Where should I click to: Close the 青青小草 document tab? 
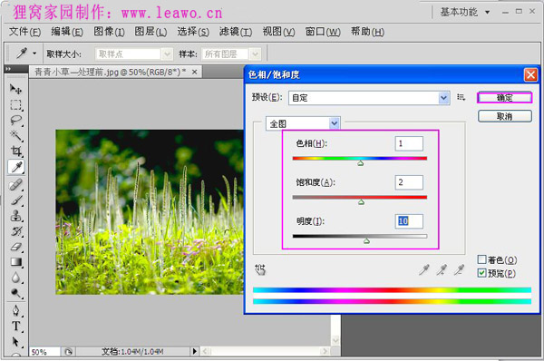pos(195,72)
